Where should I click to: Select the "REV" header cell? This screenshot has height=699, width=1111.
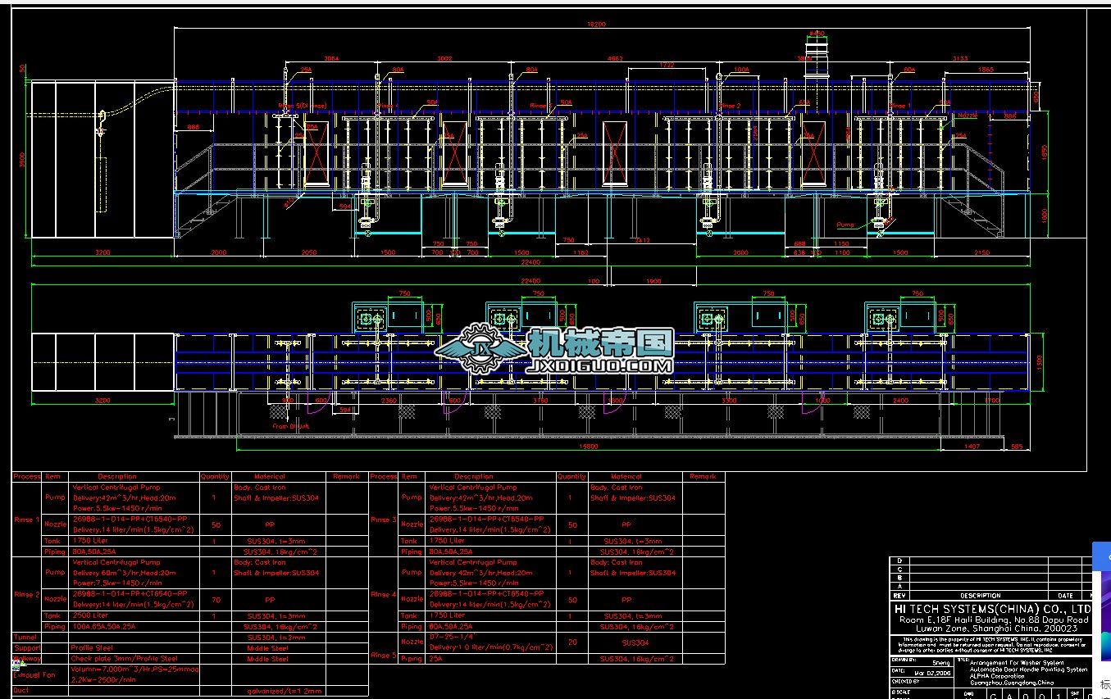coord(899,596)
